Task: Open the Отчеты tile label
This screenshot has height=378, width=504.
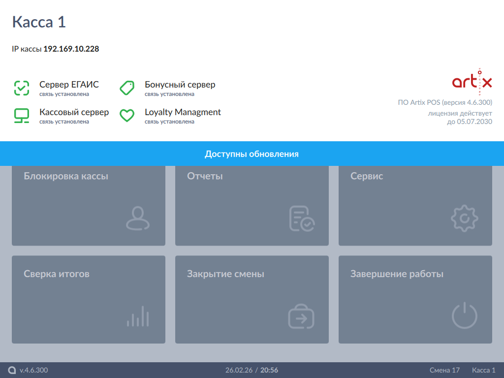Action: click(x=205, y=176)
